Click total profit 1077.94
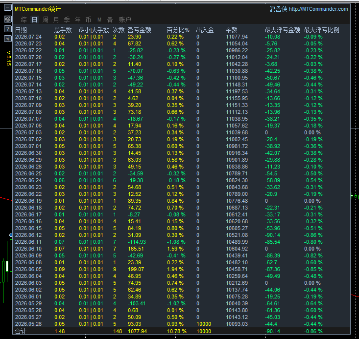The width and height of the screenshot is (359, 339). click(x=137, y=331)
